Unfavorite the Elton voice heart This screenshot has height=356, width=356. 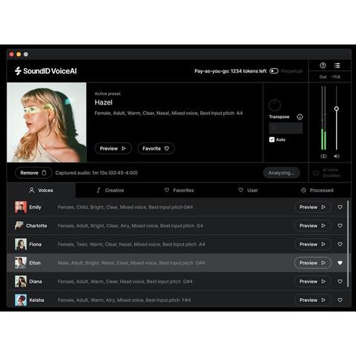coord(340,263)
